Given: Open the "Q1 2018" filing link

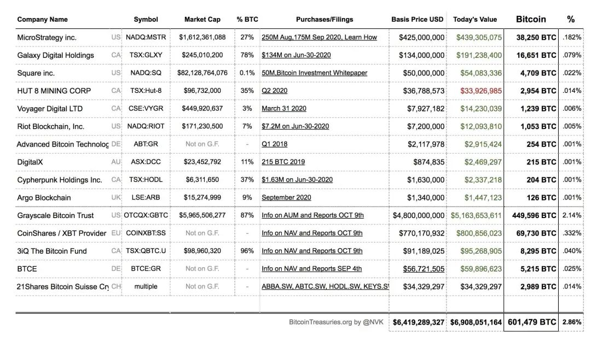Looking at the screenshot, I should point(274,144).
